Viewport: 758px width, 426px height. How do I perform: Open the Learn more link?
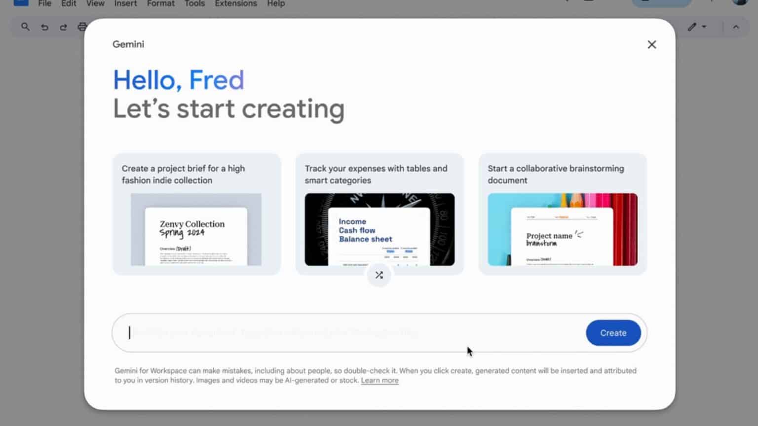point(379,380)
